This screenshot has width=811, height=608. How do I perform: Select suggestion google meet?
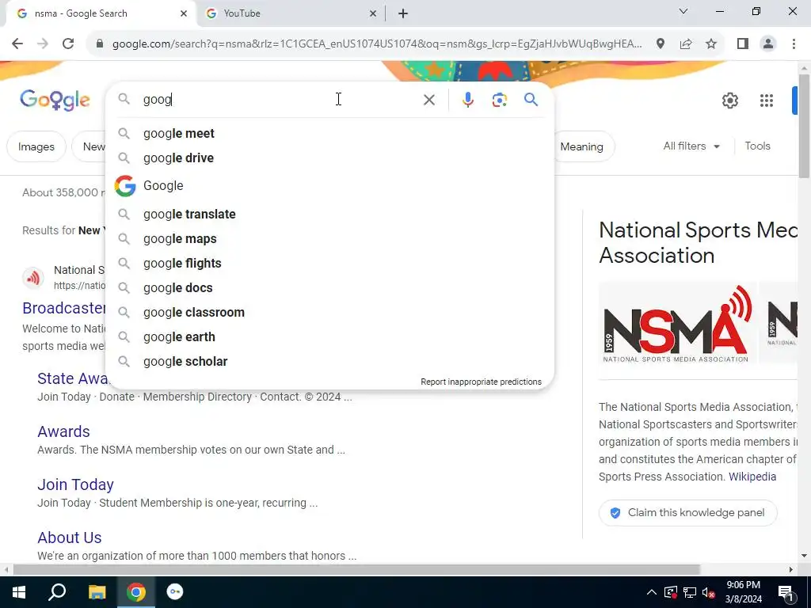click(x=329, y=133)
